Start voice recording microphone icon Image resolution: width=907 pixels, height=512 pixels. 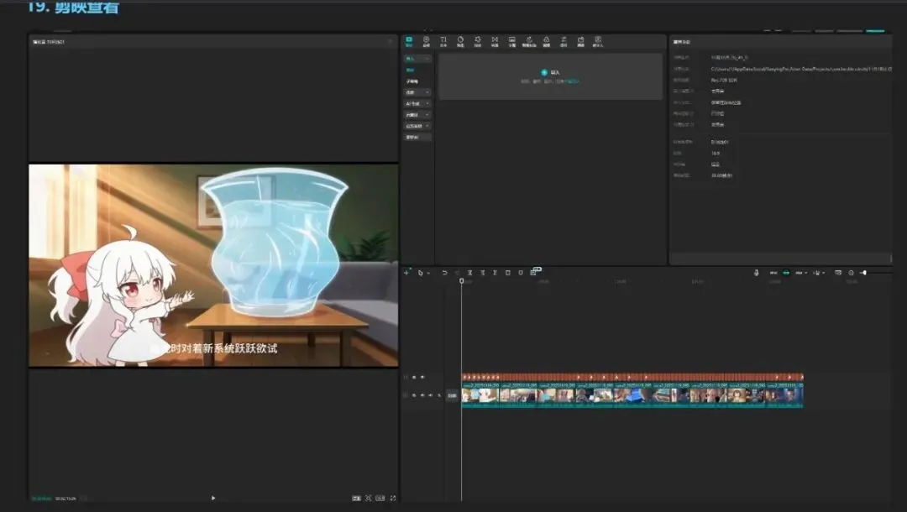tap(756, 273)
